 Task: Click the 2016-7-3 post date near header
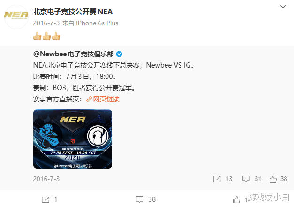coord(46,23)
